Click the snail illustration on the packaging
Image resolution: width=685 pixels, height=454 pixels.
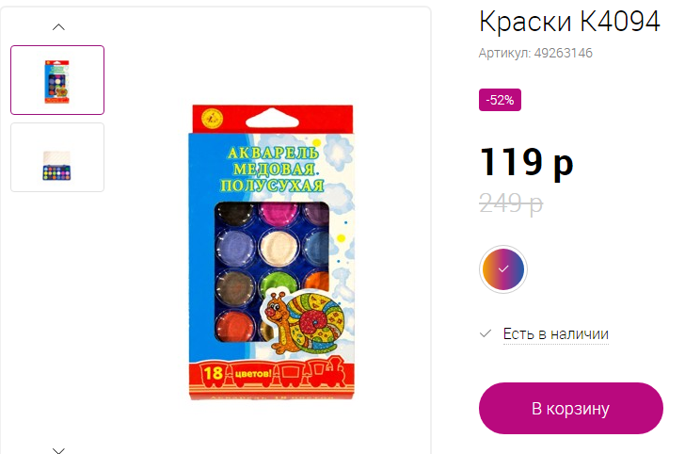point(303,321)
